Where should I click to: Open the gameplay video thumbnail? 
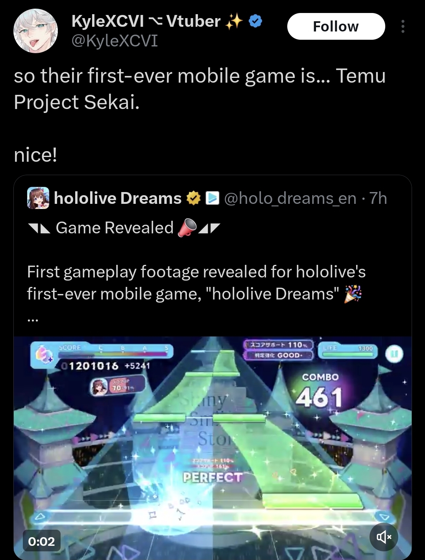point(213,448)
